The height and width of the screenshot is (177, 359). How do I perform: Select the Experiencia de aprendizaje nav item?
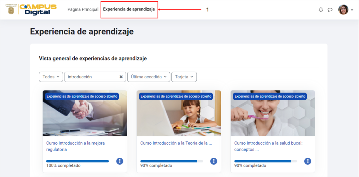(x=129, y=9)
